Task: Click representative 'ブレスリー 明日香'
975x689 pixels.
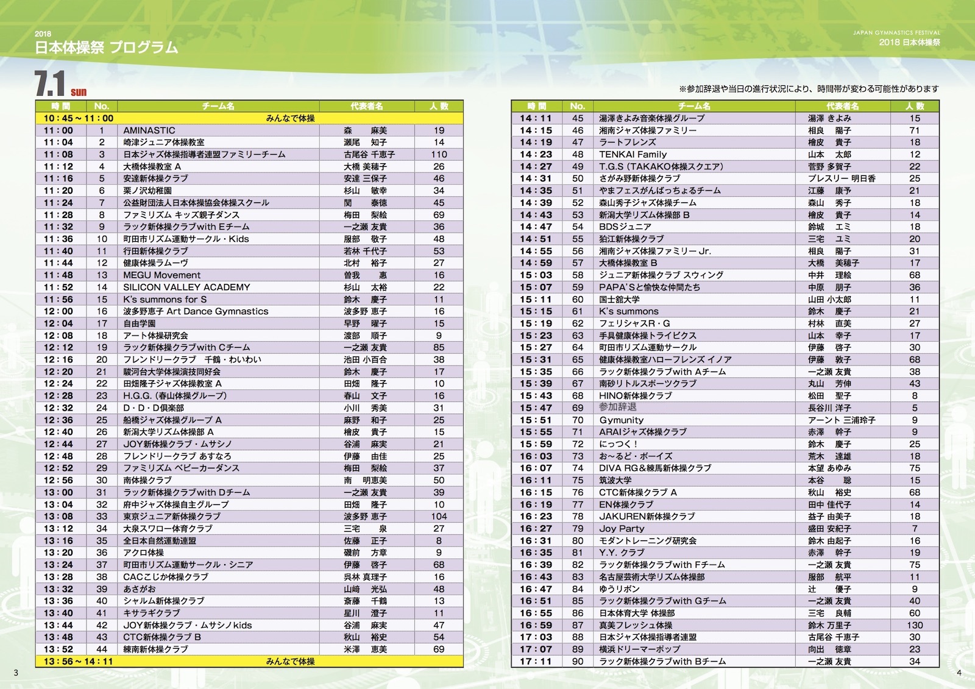Action: (x=842, y=179)
